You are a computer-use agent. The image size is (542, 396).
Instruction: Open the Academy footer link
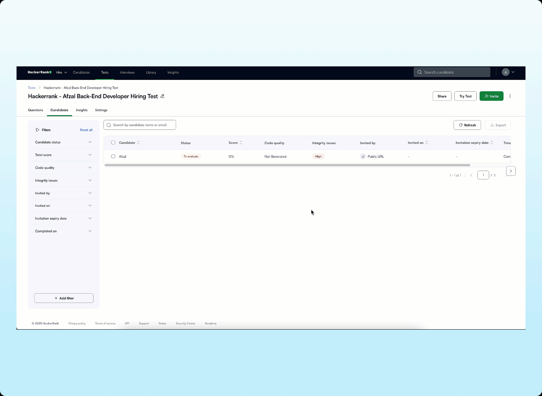click(210, 323)
